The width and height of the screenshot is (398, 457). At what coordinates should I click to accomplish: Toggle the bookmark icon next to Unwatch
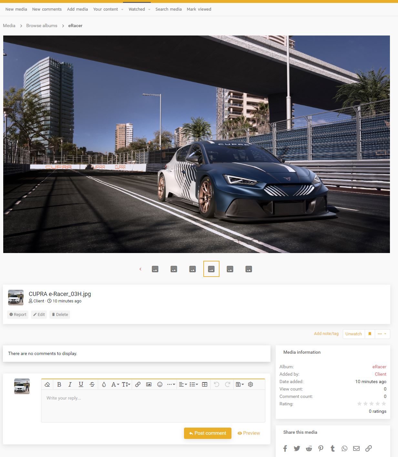(x=370, y=334)
